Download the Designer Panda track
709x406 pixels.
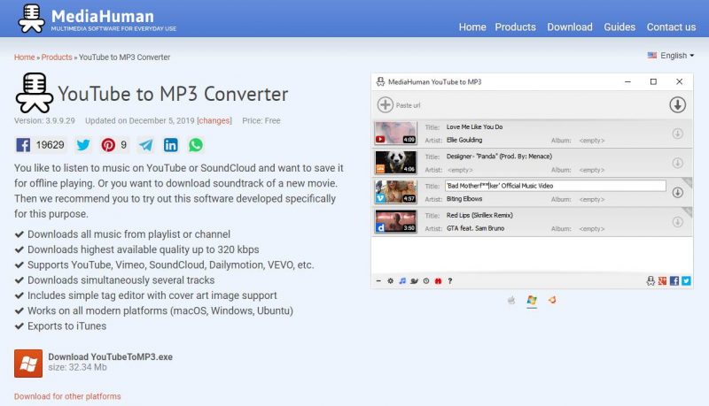coord(677,163)
